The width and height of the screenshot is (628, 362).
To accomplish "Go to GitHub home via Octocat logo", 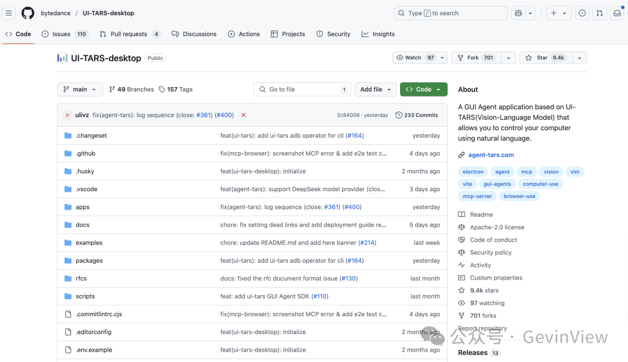I will click(28, 13).
